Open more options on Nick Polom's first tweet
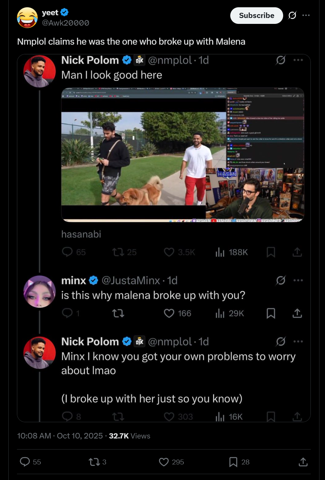325x480 pixels. 298,60
